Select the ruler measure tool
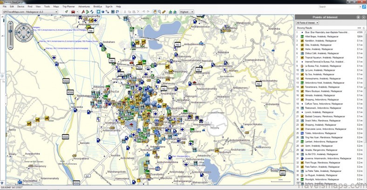The width and height of the screenshot is (367, 190). point(164,12)
